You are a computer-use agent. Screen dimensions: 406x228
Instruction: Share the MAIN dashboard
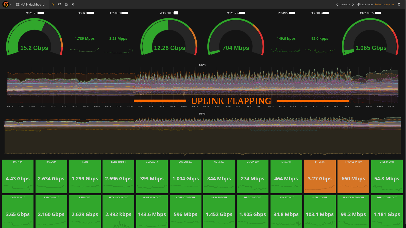59,4
